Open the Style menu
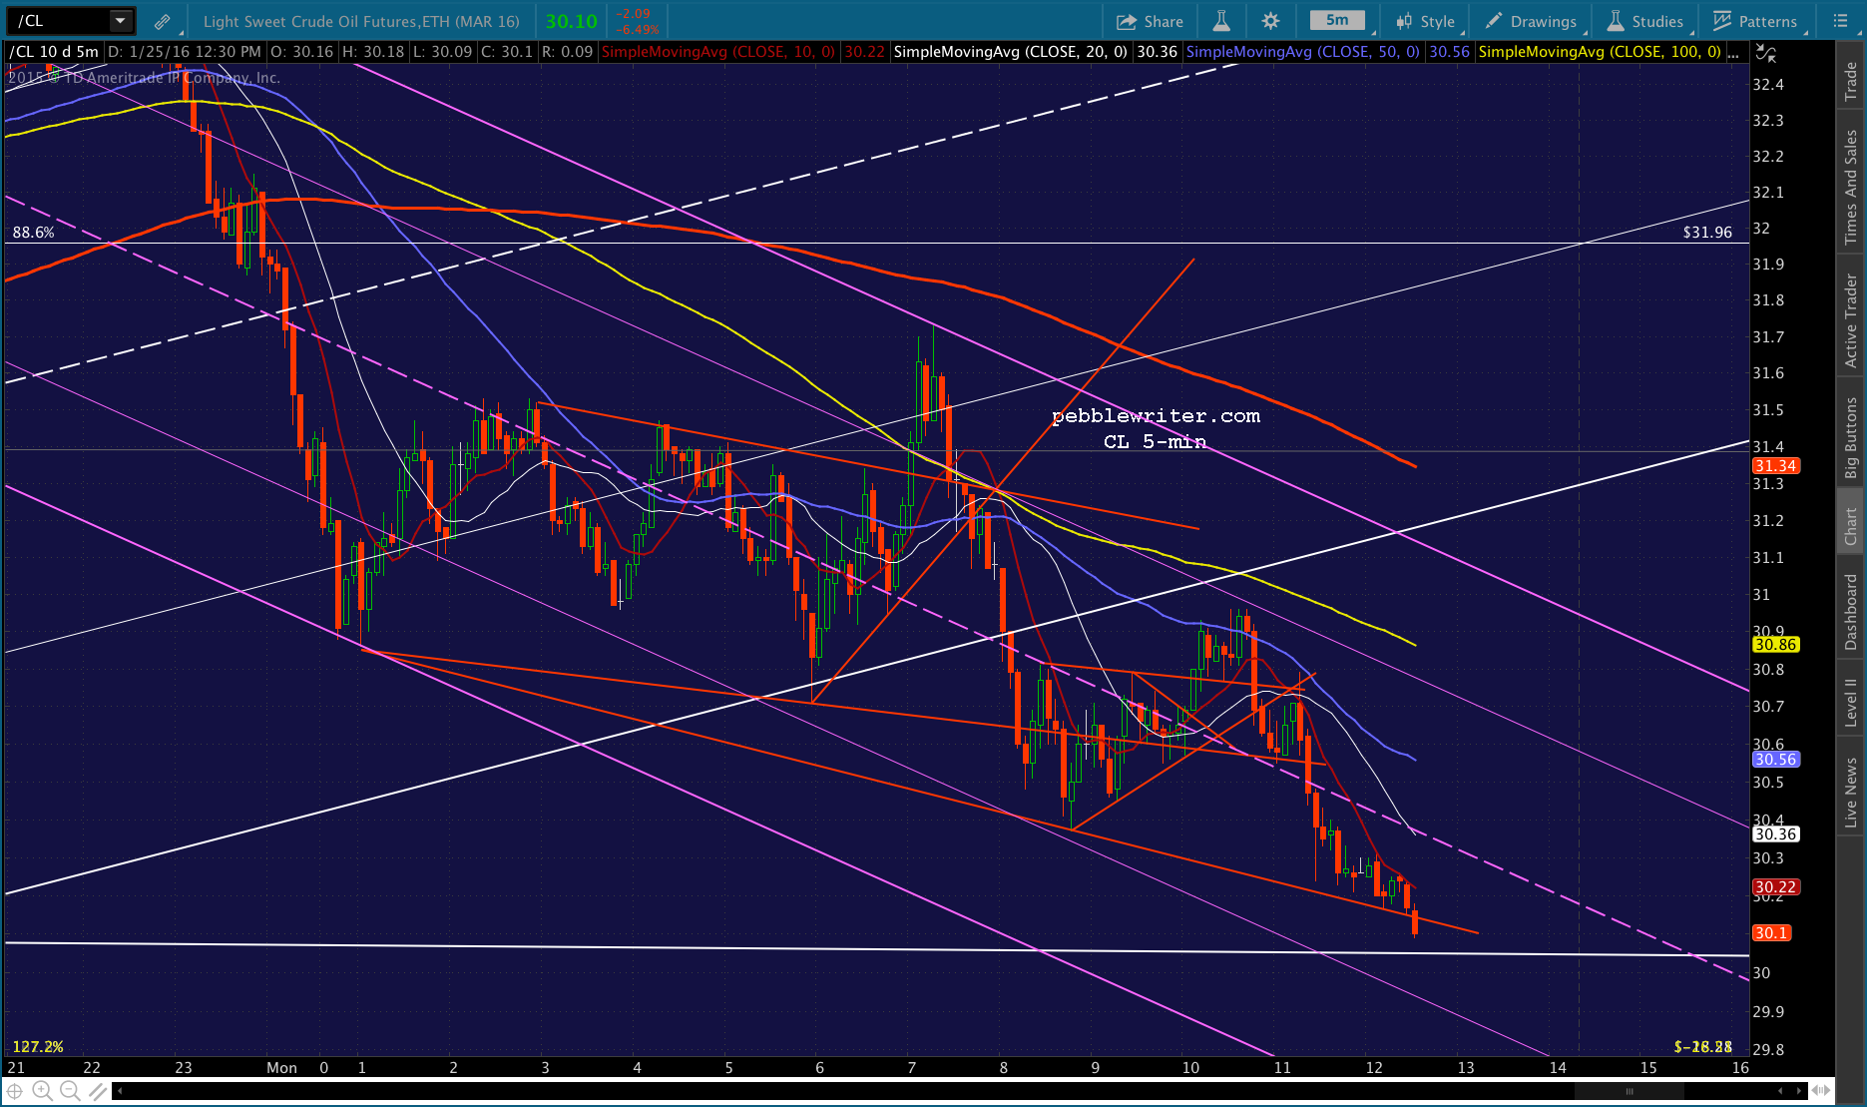1867x1107 pixels. [1427, 21]
